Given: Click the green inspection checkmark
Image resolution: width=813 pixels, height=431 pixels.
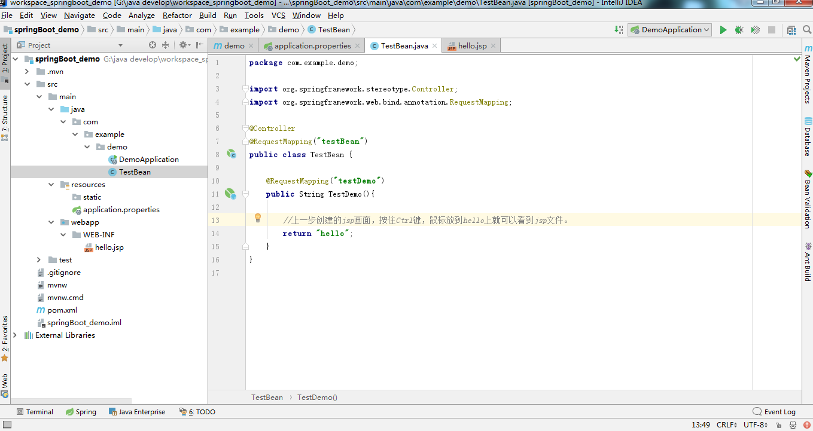Looking at the screenshot, I should tap(797, 59).
